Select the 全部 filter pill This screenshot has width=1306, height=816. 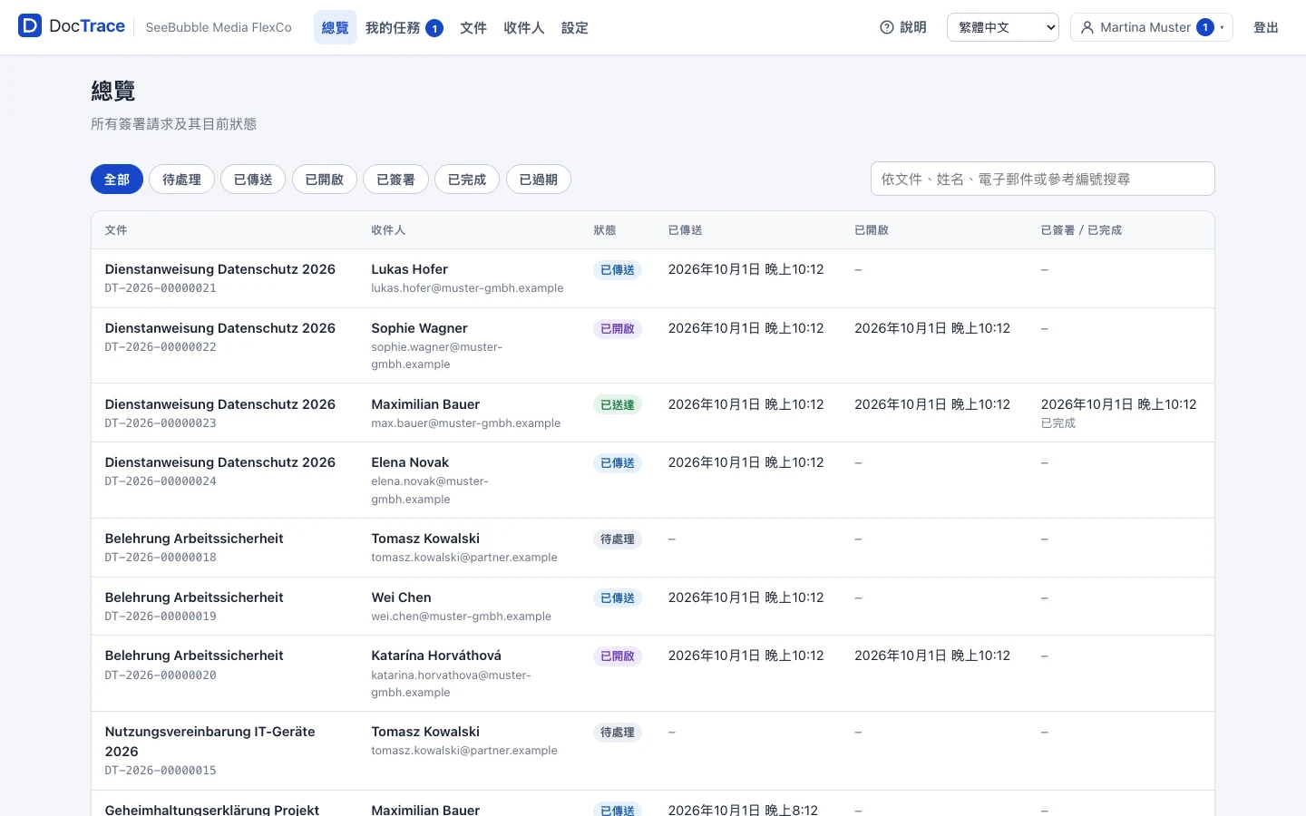pyautogui.click(x=117, y=180)
